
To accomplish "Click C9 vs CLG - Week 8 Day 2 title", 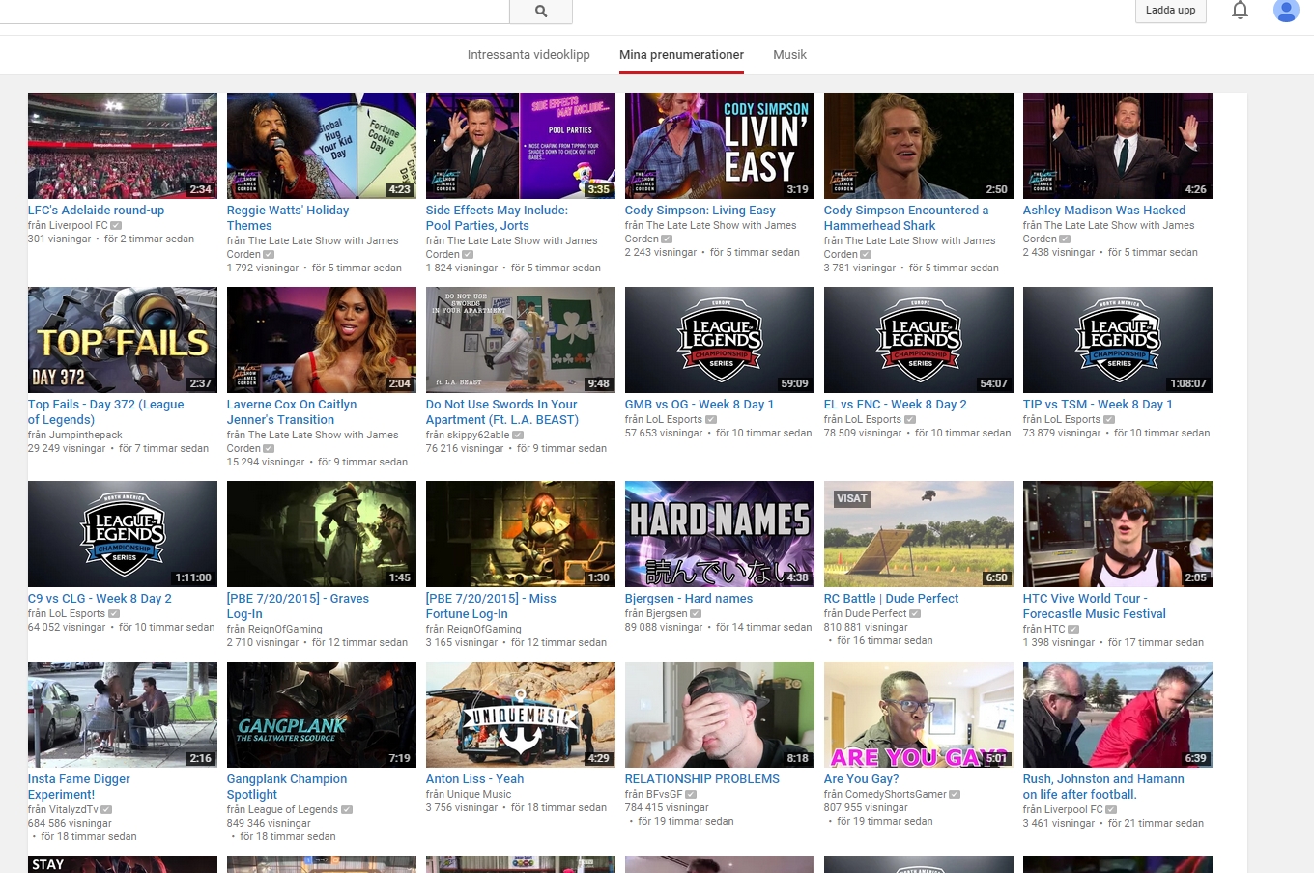I will (100, 599).
